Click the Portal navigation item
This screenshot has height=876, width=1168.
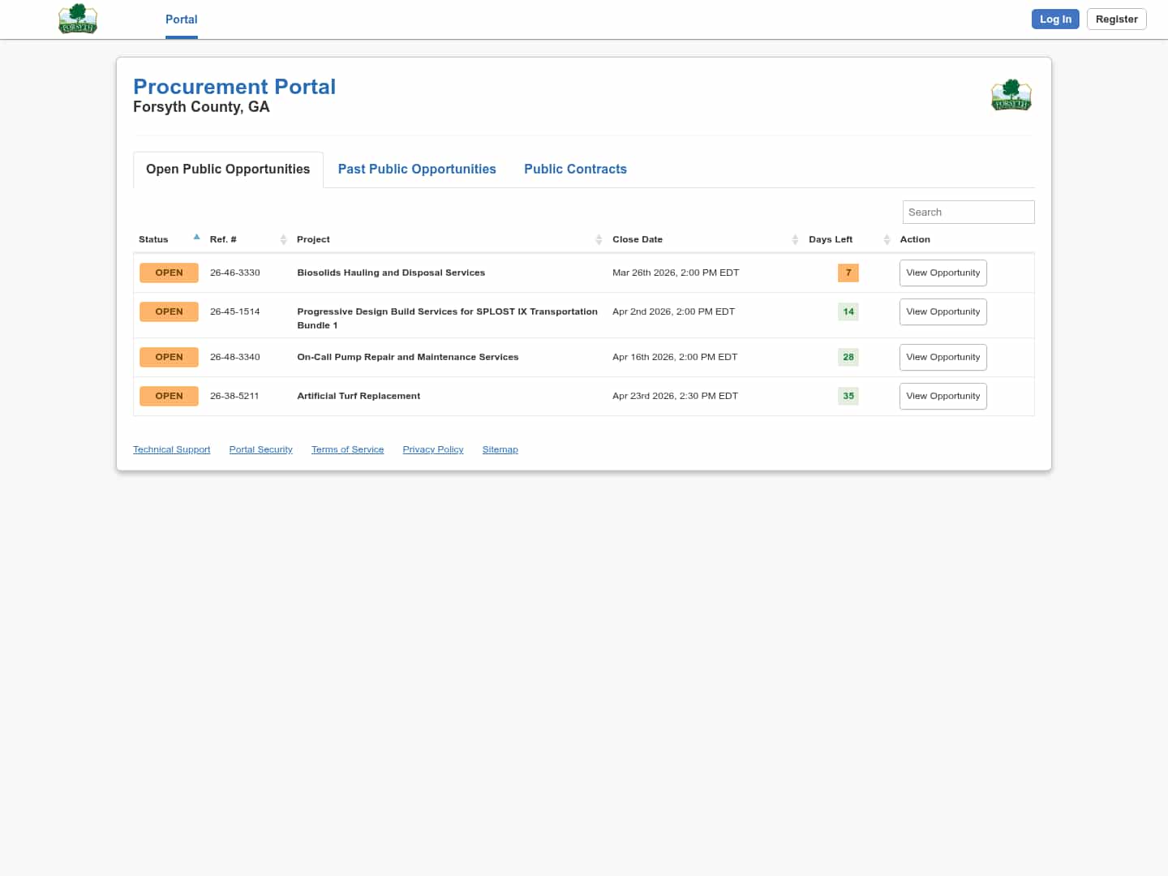181,19
